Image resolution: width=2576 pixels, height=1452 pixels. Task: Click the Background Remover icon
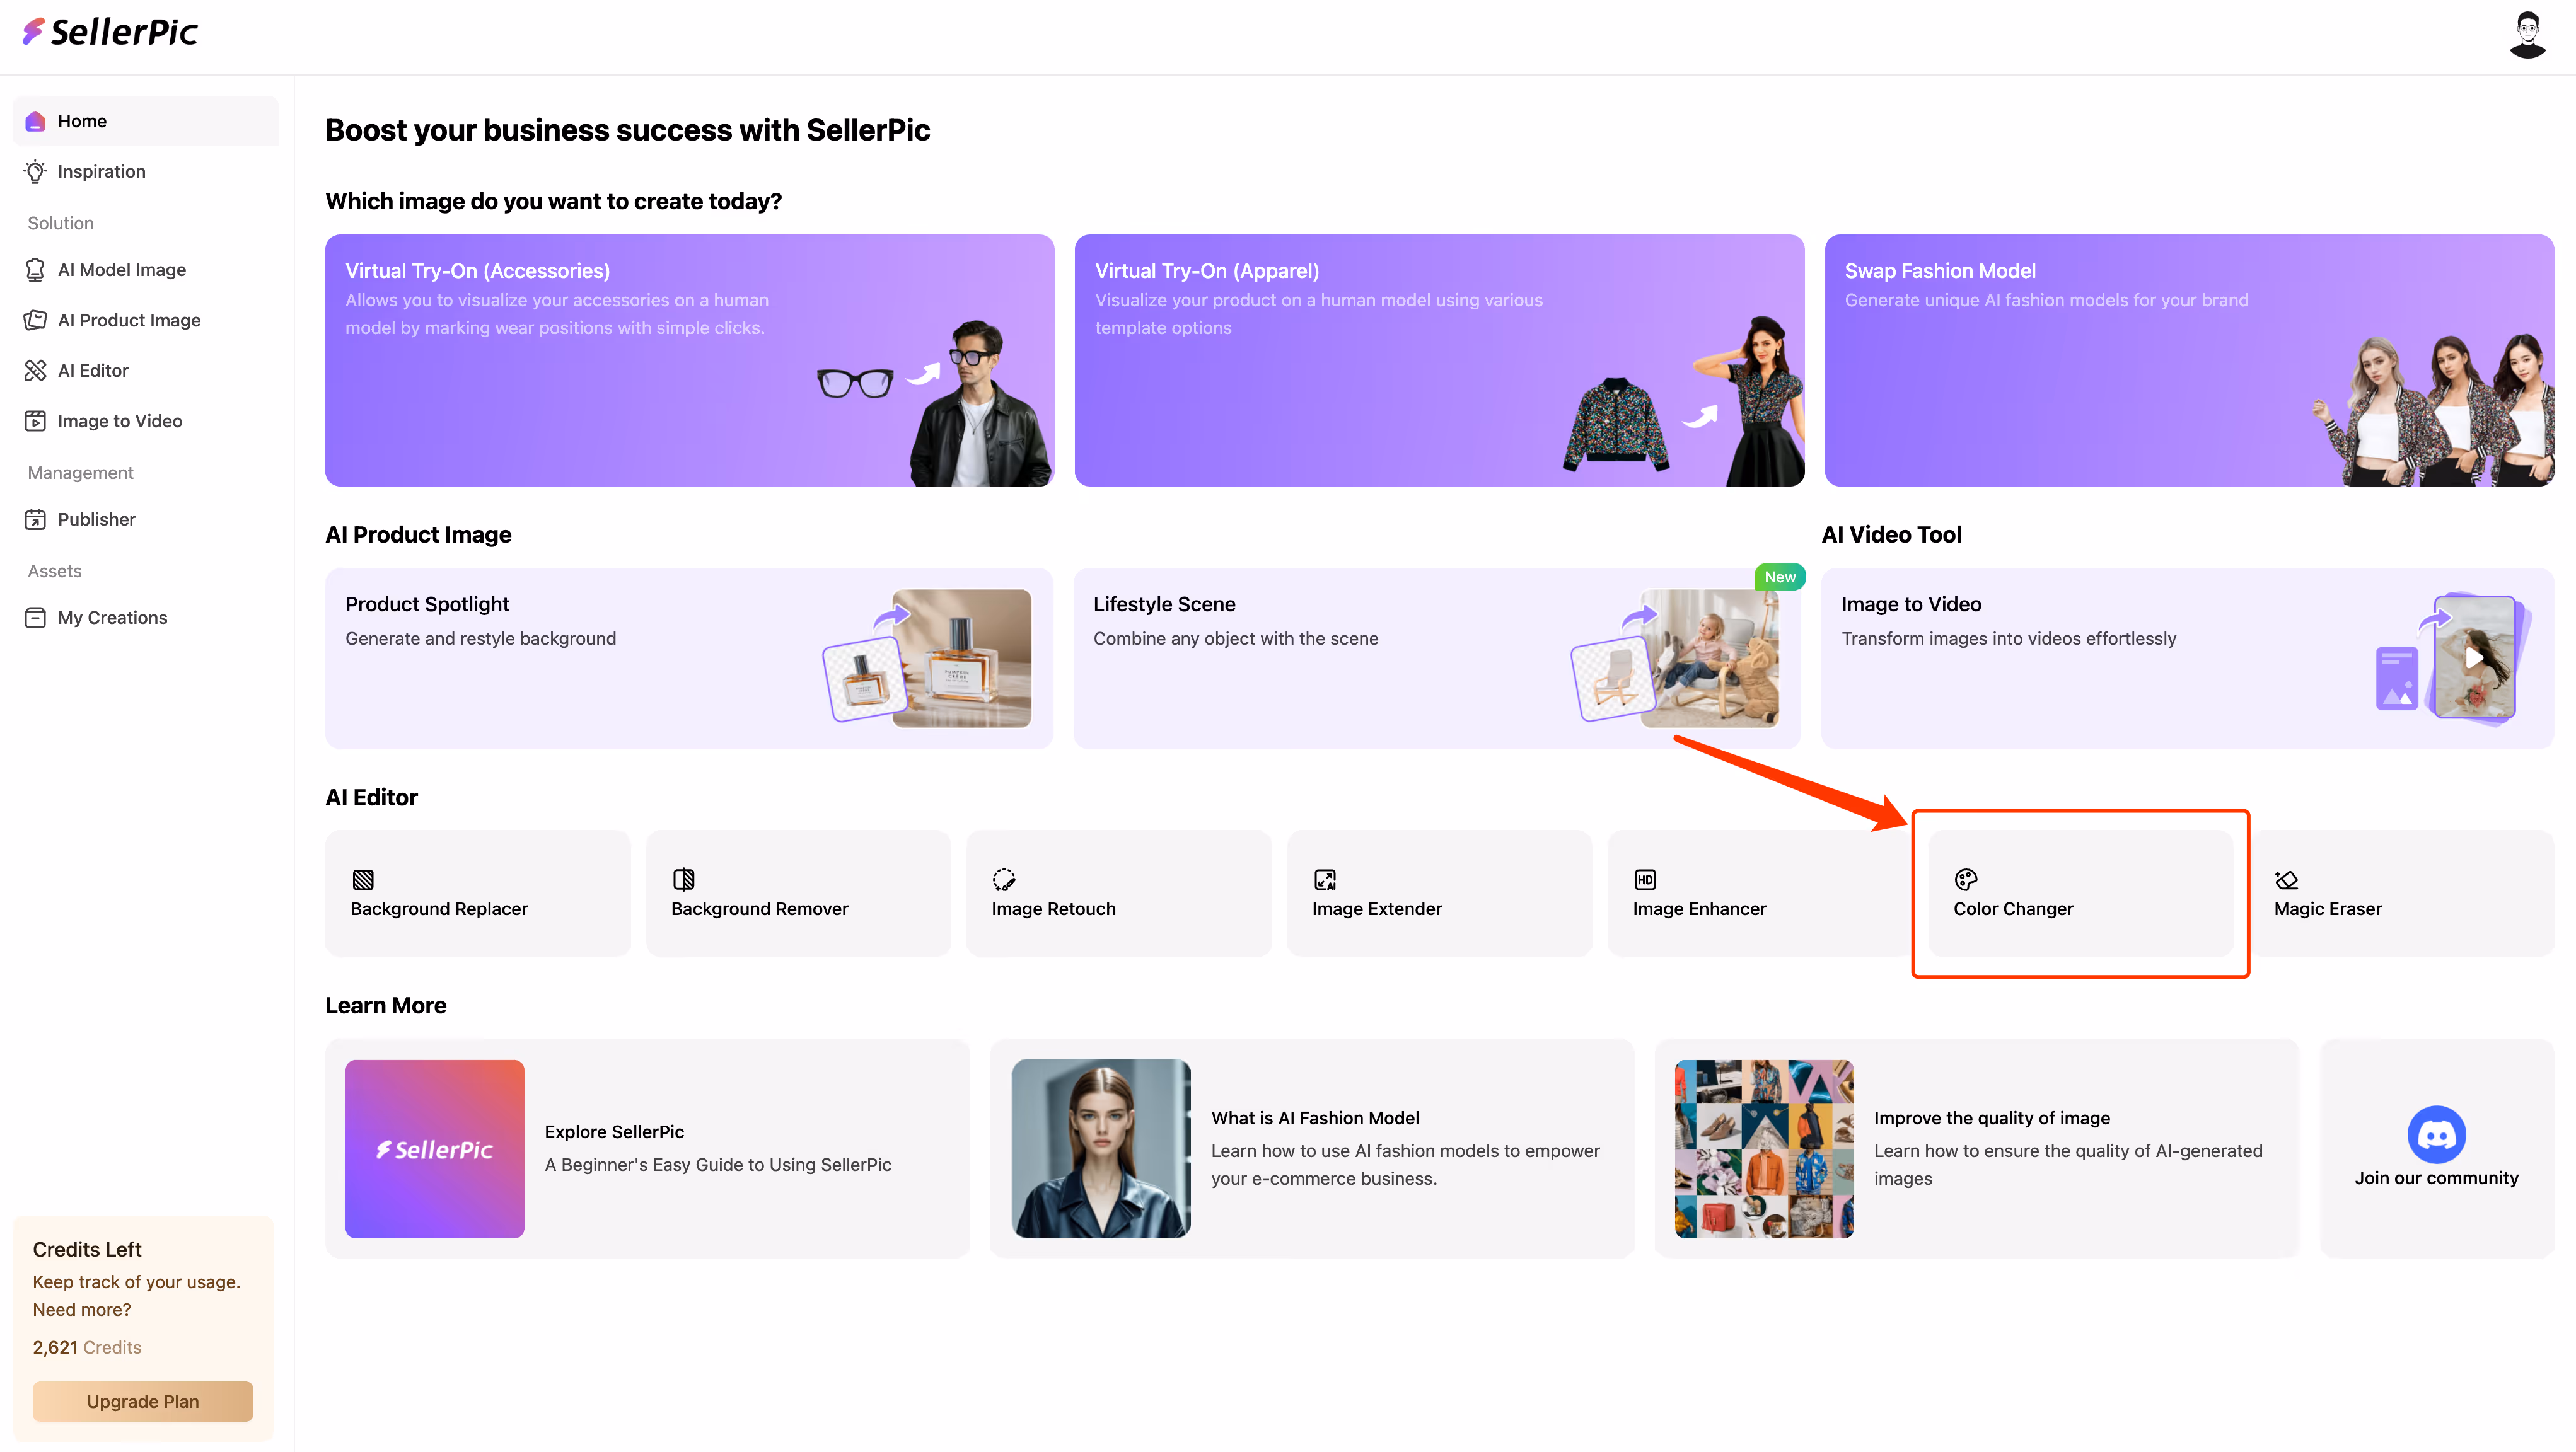(684, 879)
